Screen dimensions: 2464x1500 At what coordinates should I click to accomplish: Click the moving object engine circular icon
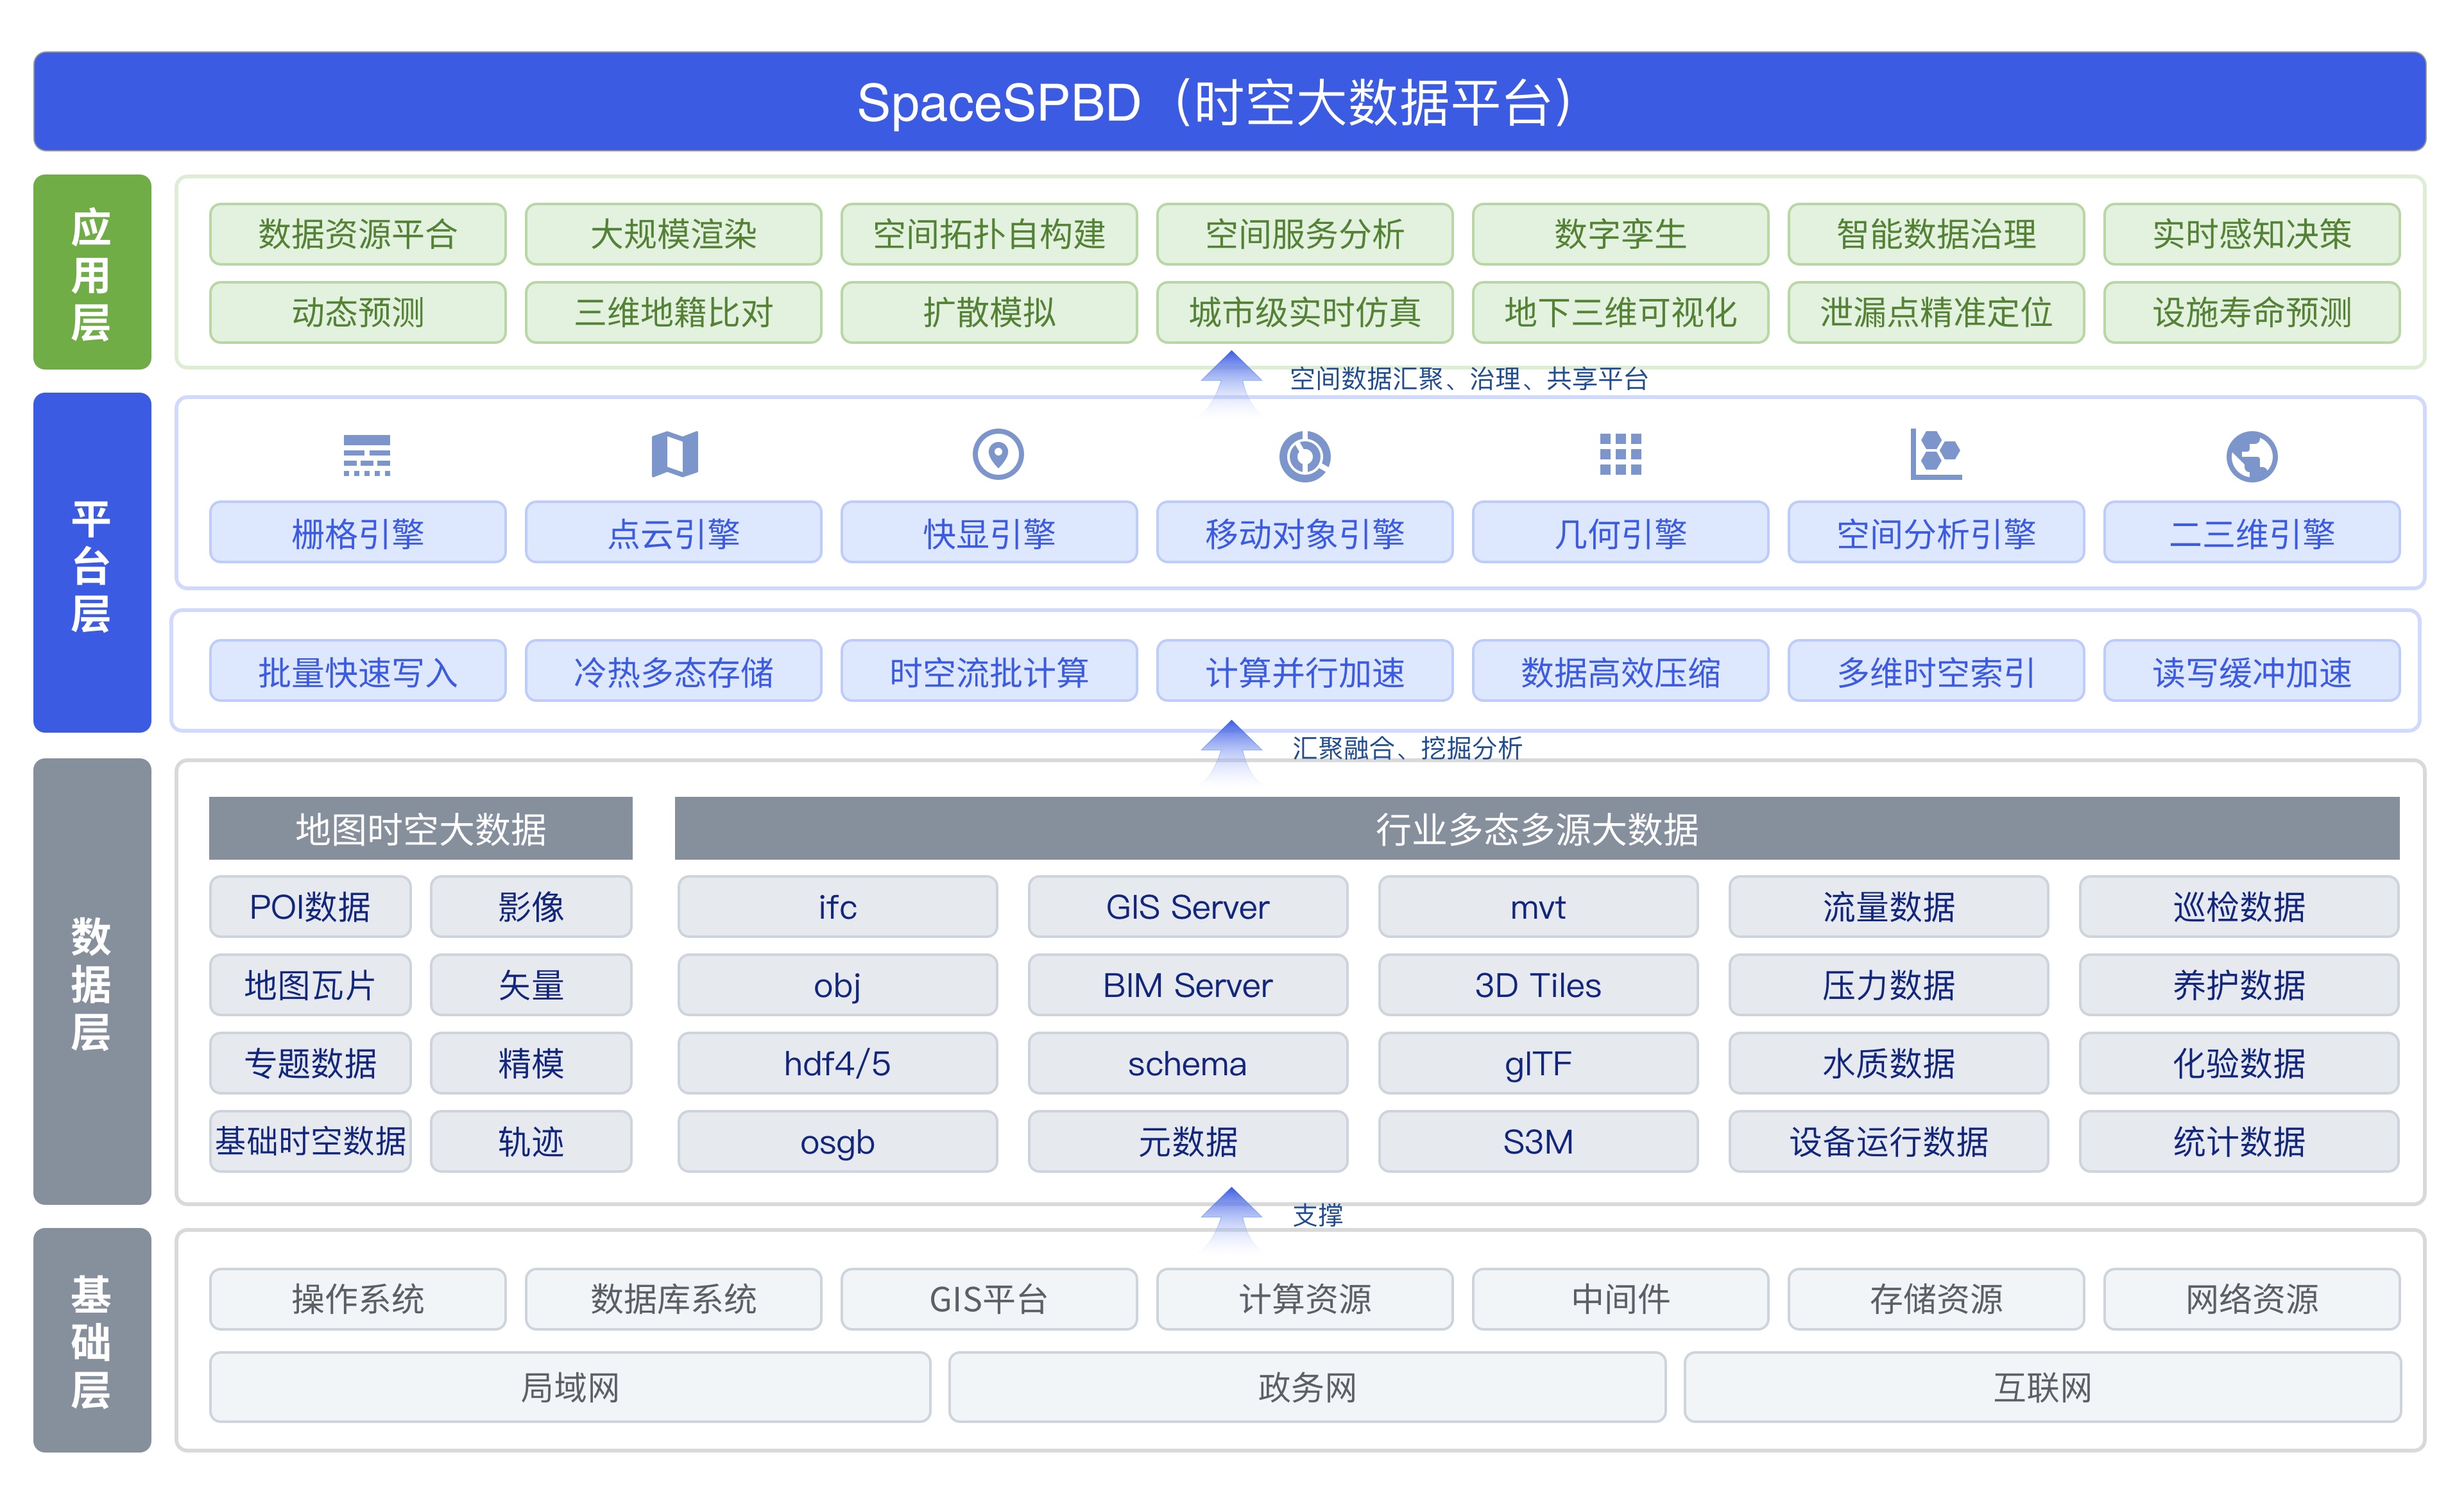click(x=1304, y=456)
